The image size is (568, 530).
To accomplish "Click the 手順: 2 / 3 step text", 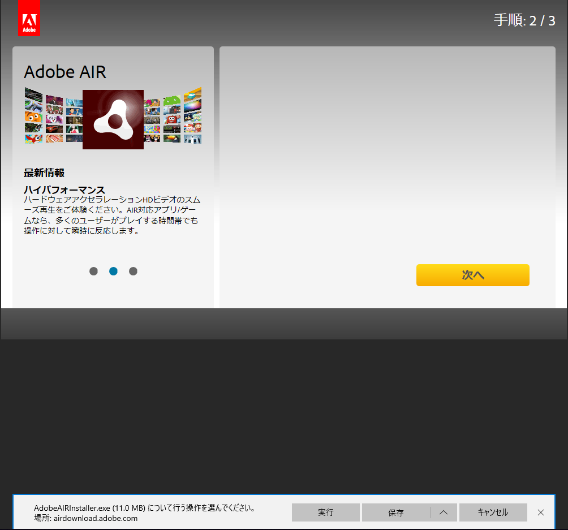I will coord(524,21).
